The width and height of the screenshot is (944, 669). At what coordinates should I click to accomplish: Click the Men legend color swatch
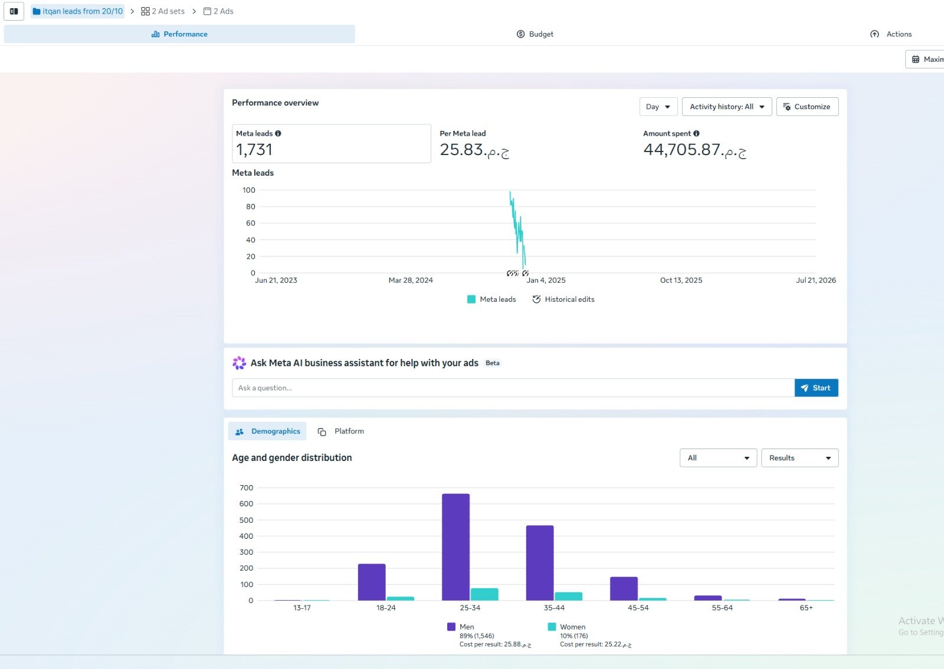click(451, 627)
